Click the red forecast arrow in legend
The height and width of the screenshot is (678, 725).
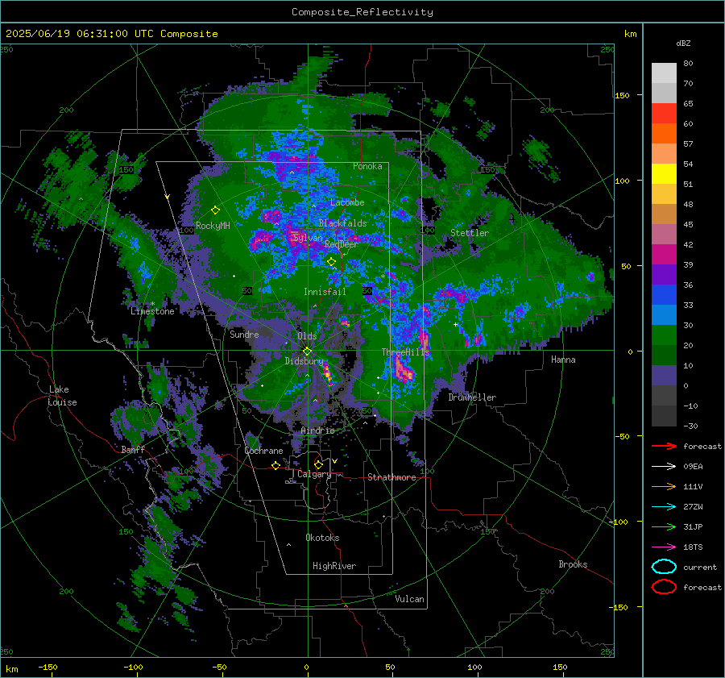664,446
